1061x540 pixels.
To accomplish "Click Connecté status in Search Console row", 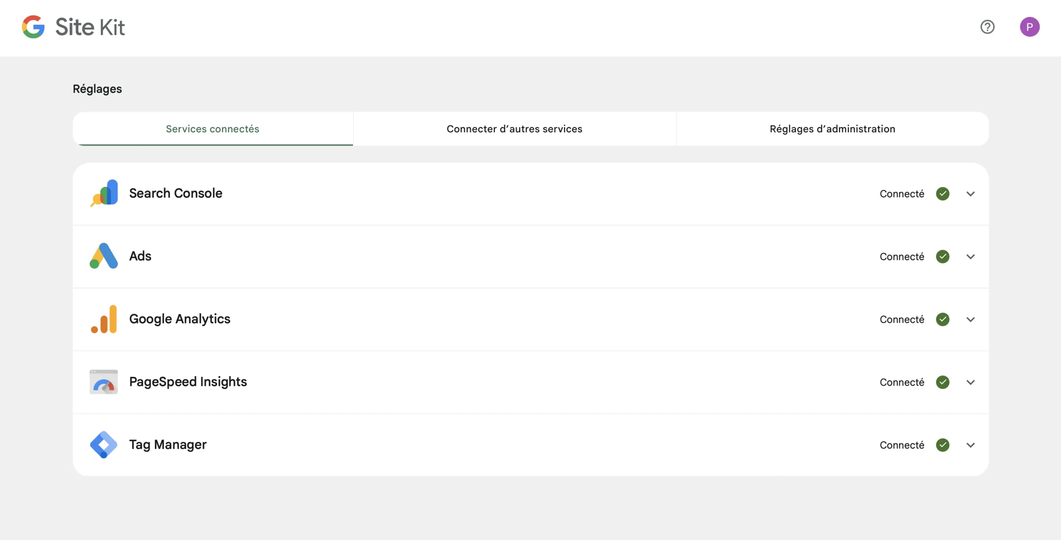I will pos(902,193).
